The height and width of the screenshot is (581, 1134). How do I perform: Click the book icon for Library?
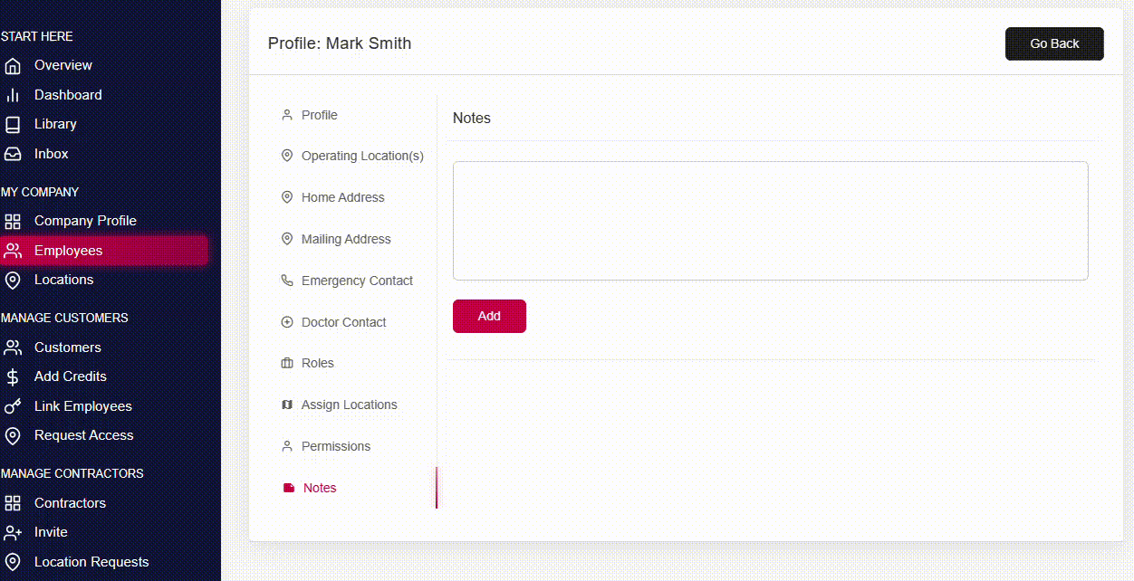(x=13, y=125)
